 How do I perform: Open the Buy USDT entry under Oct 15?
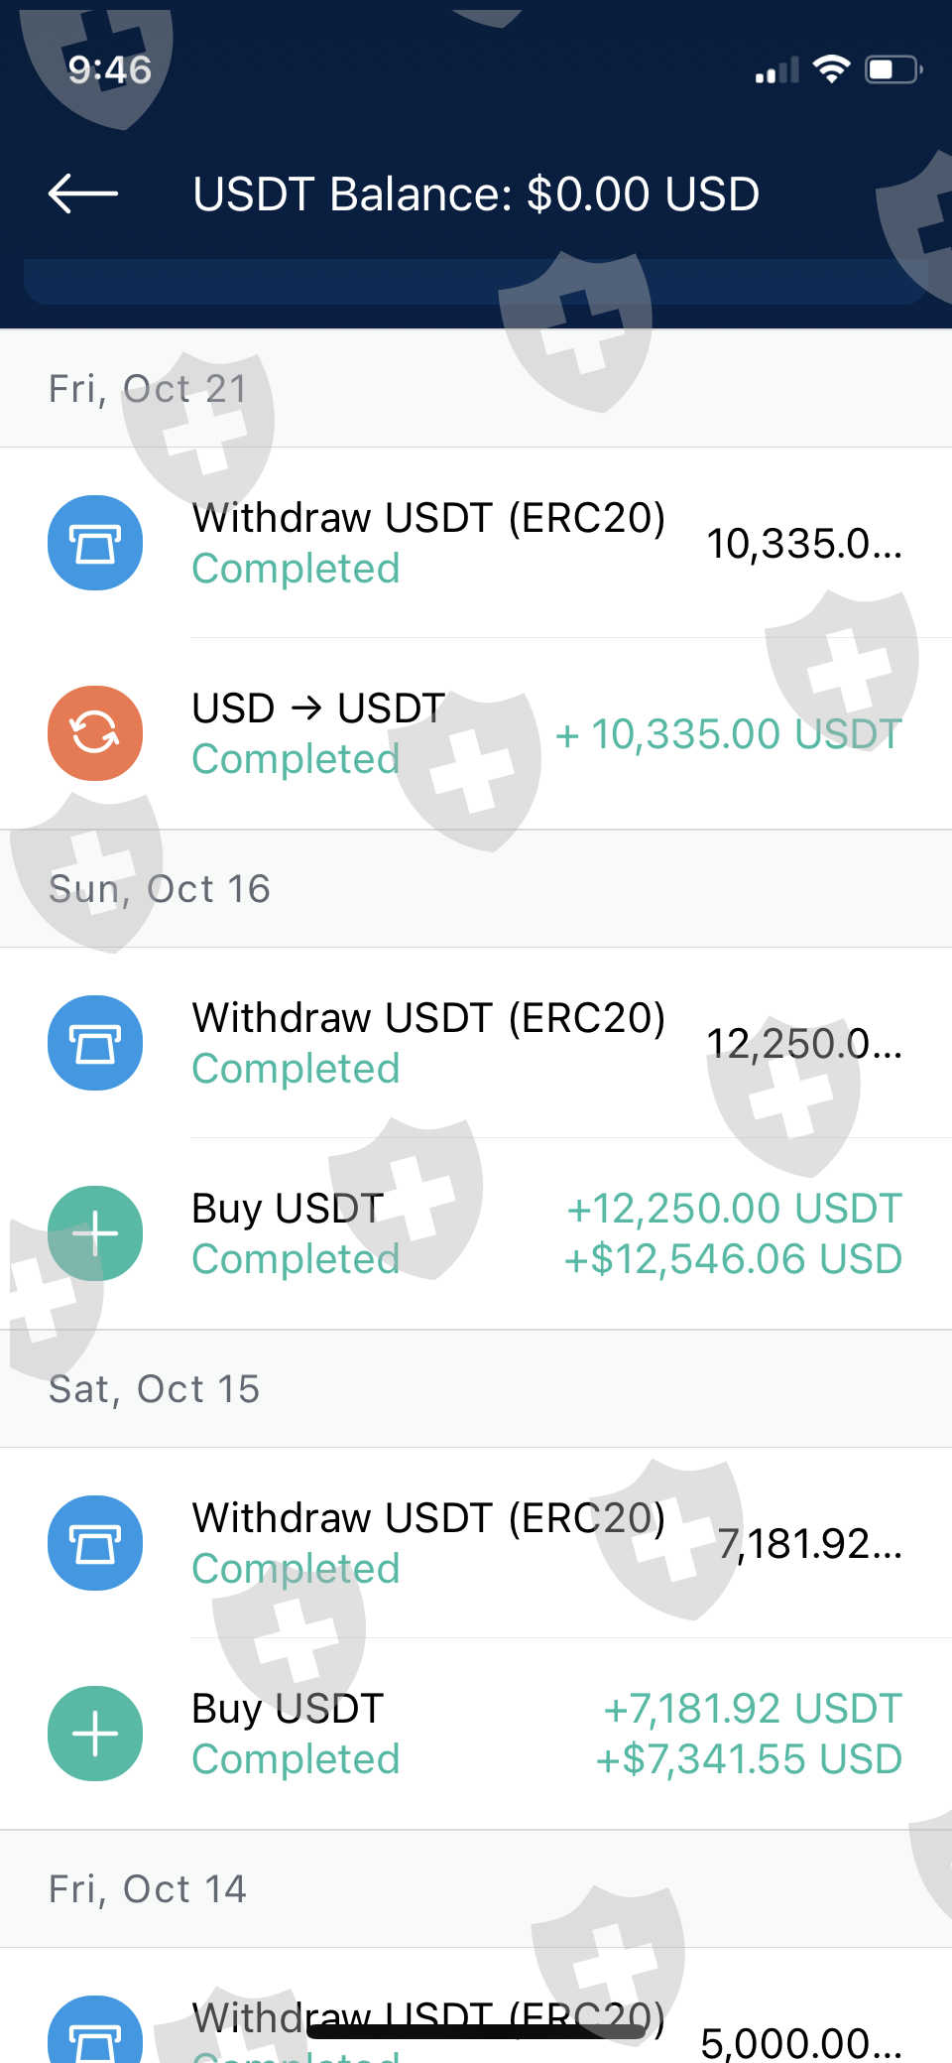tap(288, 1709)
